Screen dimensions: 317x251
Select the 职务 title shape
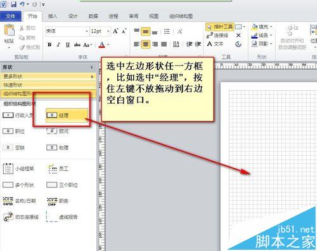point(58,201)
